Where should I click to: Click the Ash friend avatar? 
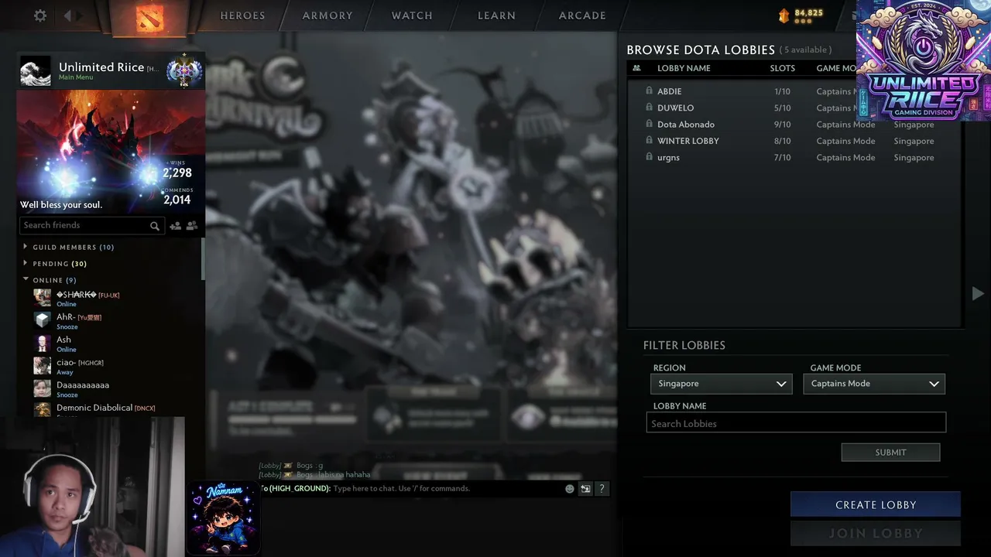(x=43, y=343)
